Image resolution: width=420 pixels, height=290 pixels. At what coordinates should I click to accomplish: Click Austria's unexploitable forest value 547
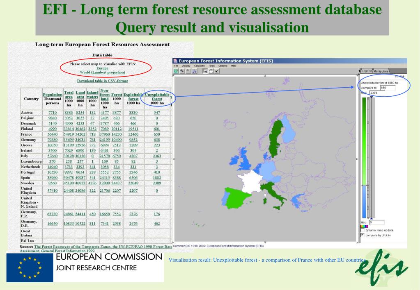click(157, 113)
